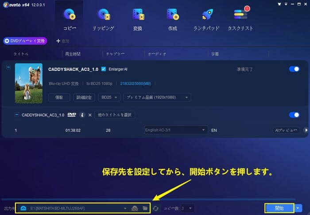The image size is (310, 215).
Task: Open the BD25 output size dropdown
Action: point(109,98)
